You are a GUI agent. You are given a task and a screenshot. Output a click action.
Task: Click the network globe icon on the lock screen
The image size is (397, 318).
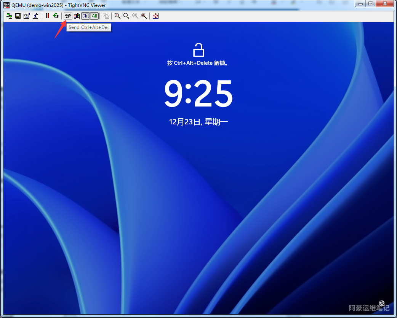click(381, 303)
